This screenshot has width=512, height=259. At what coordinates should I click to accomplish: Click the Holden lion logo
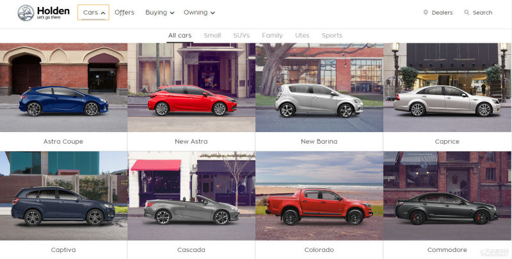[x=26, y=13]
